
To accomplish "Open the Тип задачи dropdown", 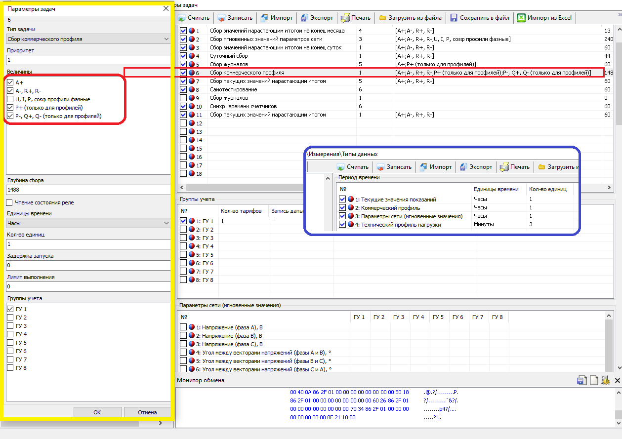I will click(x=88, y=39).
